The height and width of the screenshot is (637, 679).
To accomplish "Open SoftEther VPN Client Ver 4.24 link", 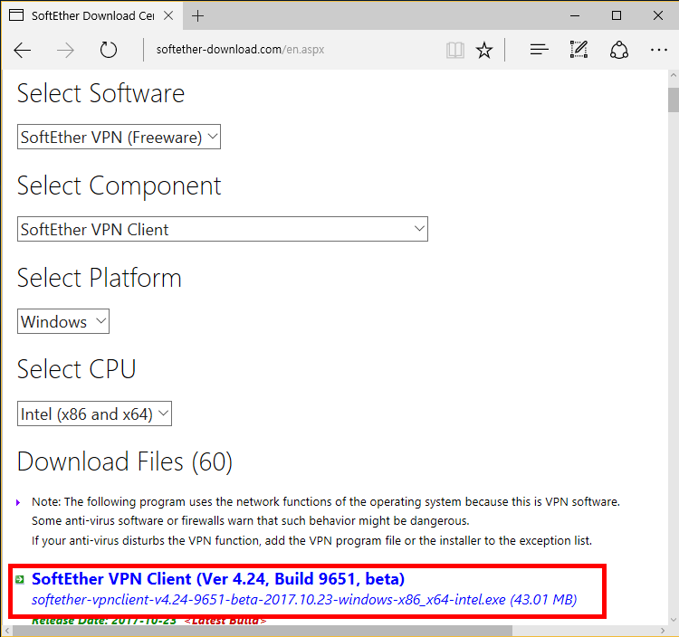I will point(218,579).
